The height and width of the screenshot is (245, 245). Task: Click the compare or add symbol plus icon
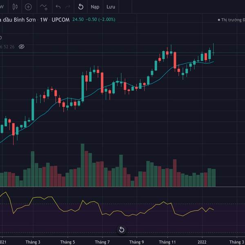click(x=28, y=7)
